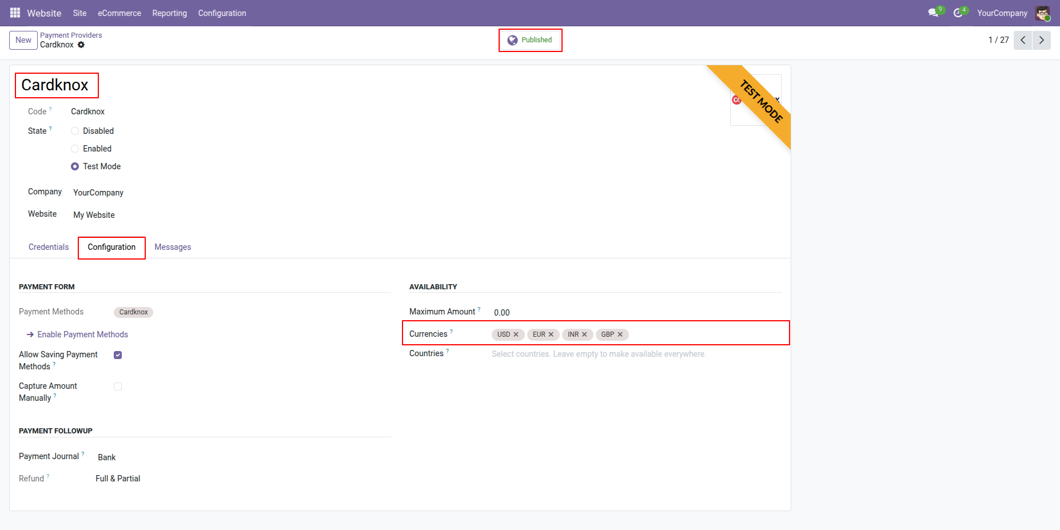The width and height of the screenshot is (1060, 530).
Task: Open the gear actions menu beside Cardknox
Action: [x=81, y=45]
